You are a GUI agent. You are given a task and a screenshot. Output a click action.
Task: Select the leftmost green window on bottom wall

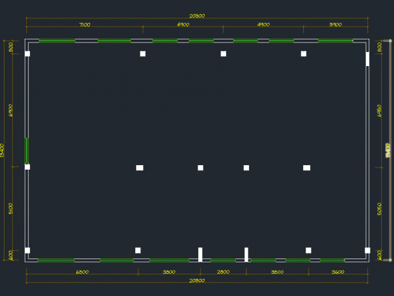56,260
